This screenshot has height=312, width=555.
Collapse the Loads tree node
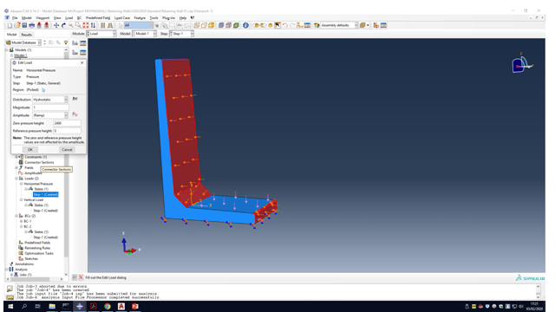tap(16, 179)
